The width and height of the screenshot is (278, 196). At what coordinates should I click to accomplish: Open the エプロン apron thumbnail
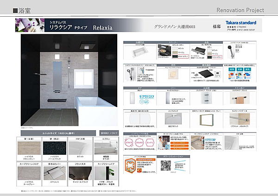[x=106, y=148]
